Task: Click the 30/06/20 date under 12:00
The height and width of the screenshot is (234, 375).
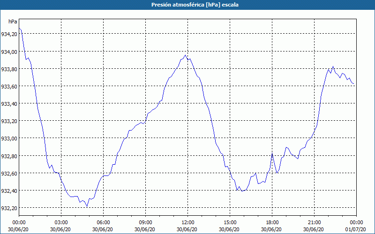Action: click(x=188, y=229)
